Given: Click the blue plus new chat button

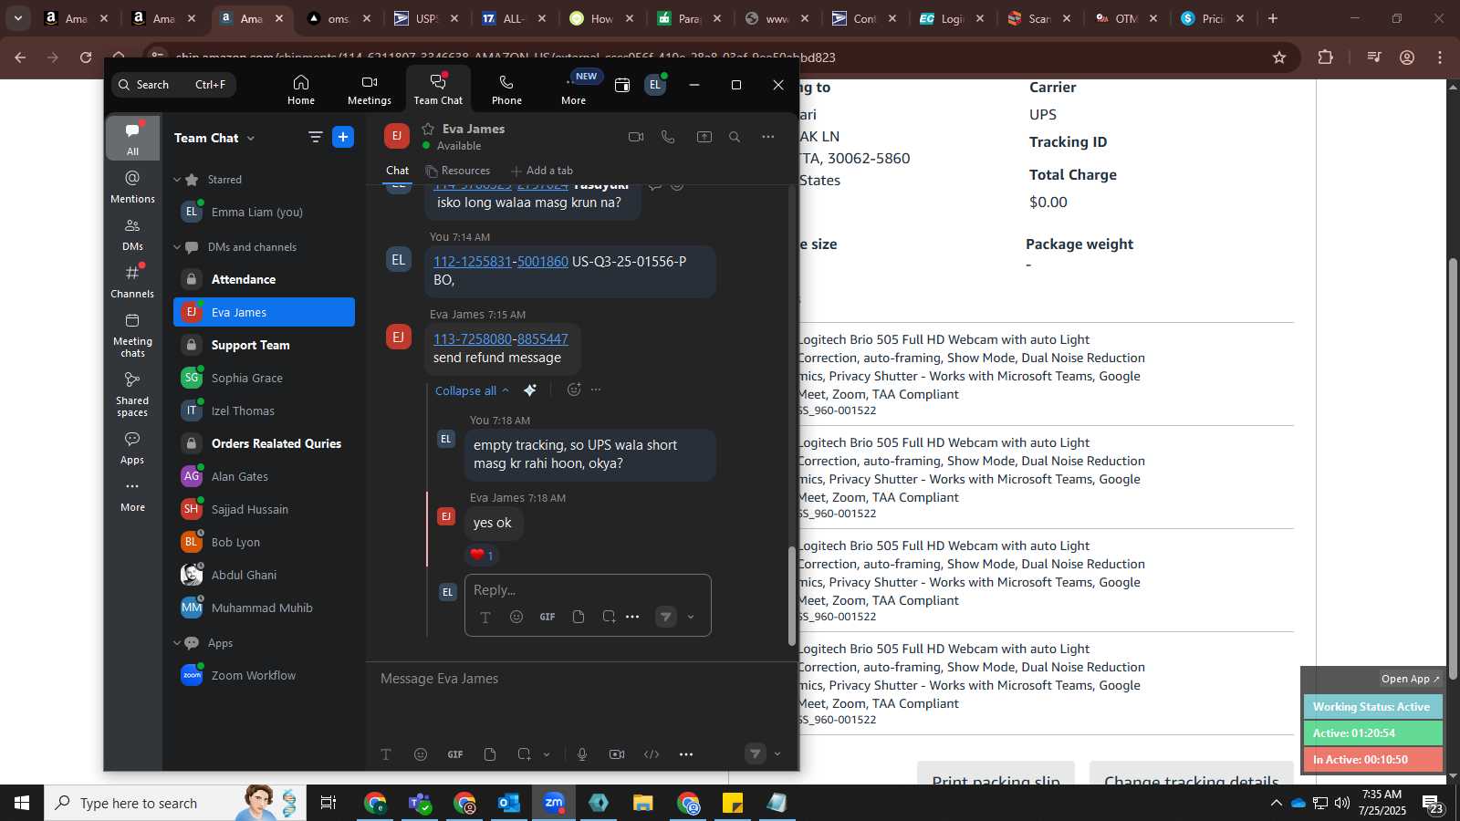Looking at the screenshot, I should point(343,138).
